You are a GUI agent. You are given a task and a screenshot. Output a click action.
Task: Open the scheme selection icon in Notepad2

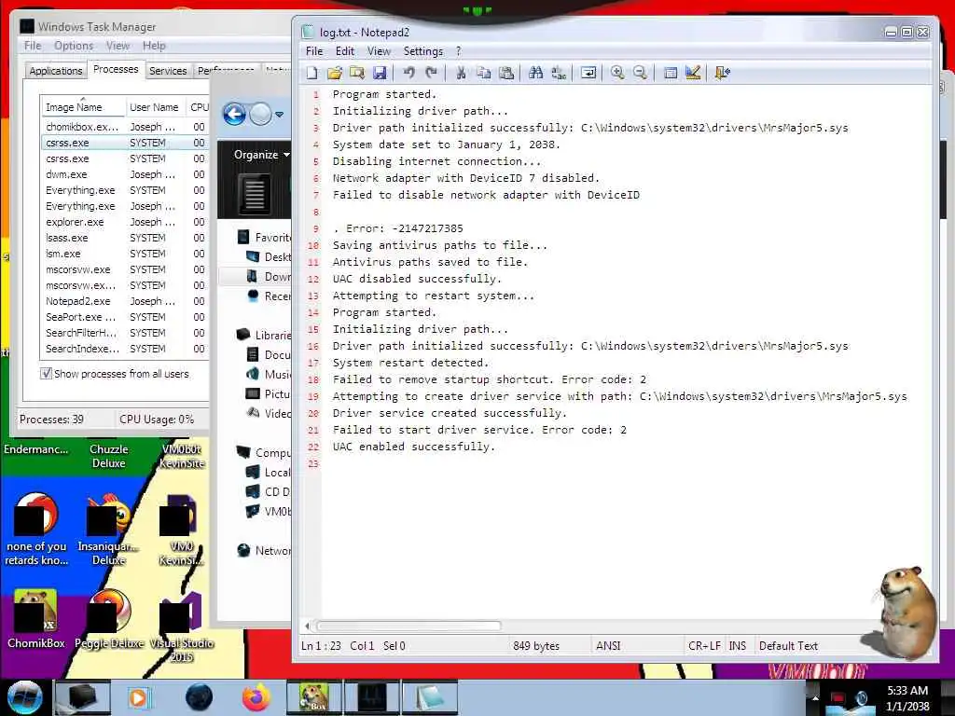point(670,73)
